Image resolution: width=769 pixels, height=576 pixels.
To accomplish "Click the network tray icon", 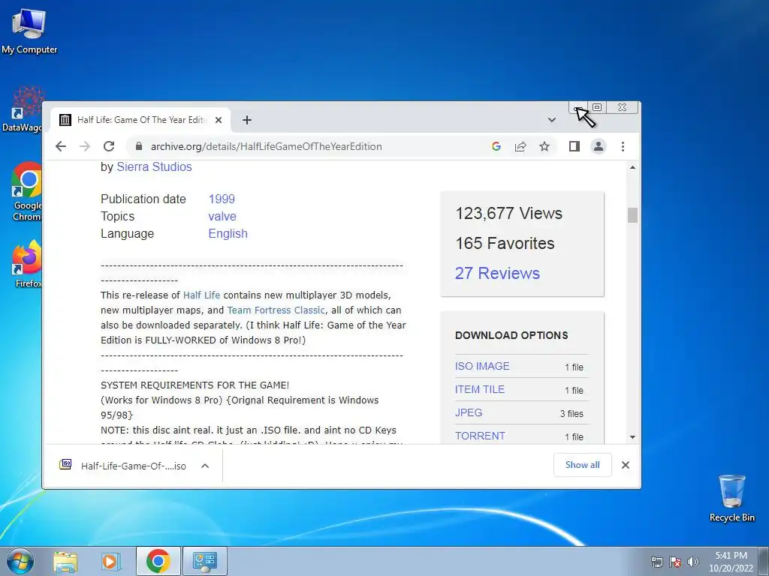I will pos(656,562).
